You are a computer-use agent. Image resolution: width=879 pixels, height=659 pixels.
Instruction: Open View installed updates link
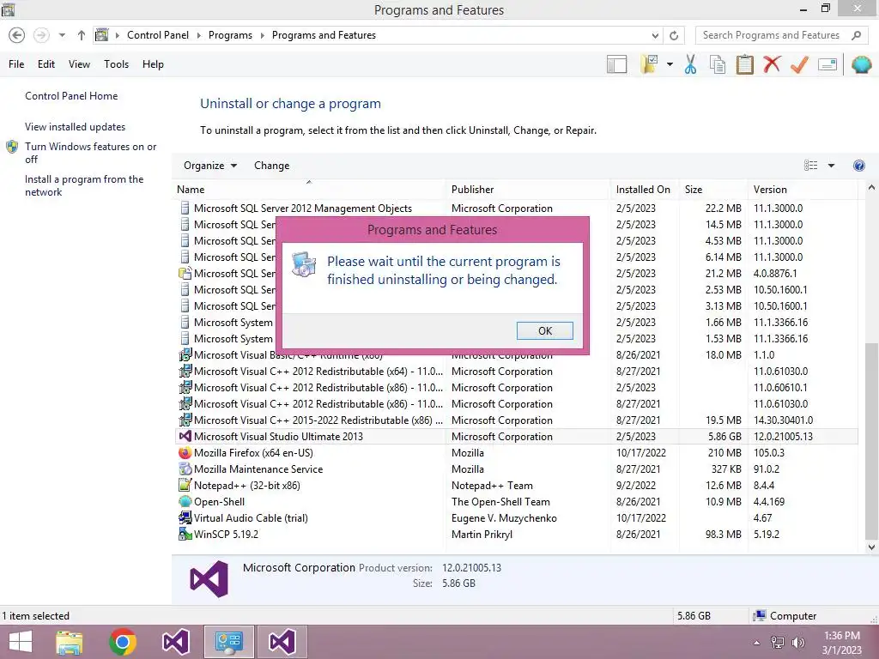(x=76, y=127)
